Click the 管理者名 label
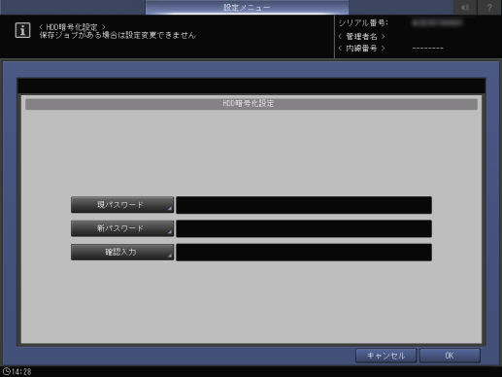 tap(361, 36)
